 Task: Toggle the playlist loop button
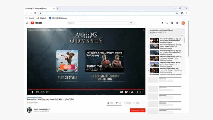click(x=151, y=35)
